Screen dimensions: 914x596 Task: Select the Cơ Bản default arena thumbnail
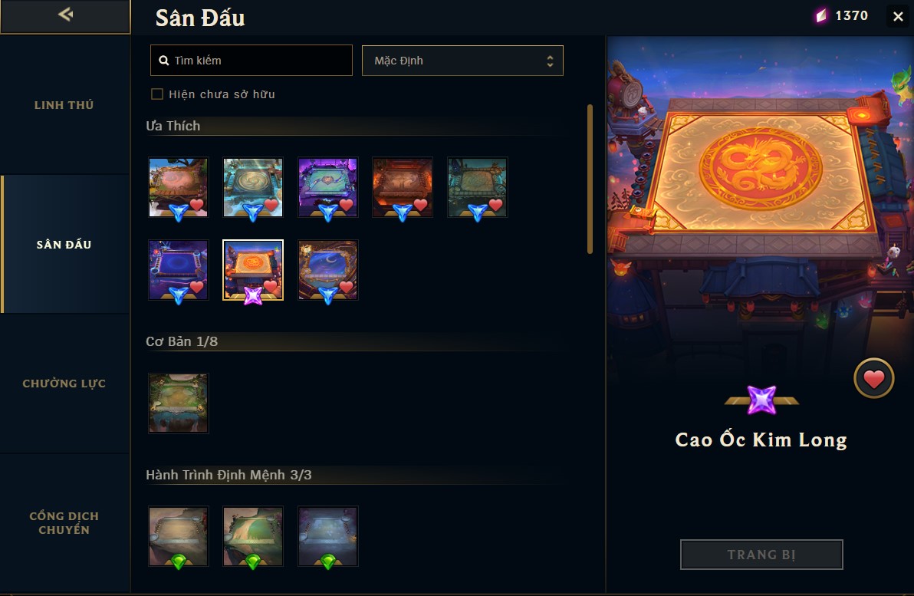(x=179, y=403)
